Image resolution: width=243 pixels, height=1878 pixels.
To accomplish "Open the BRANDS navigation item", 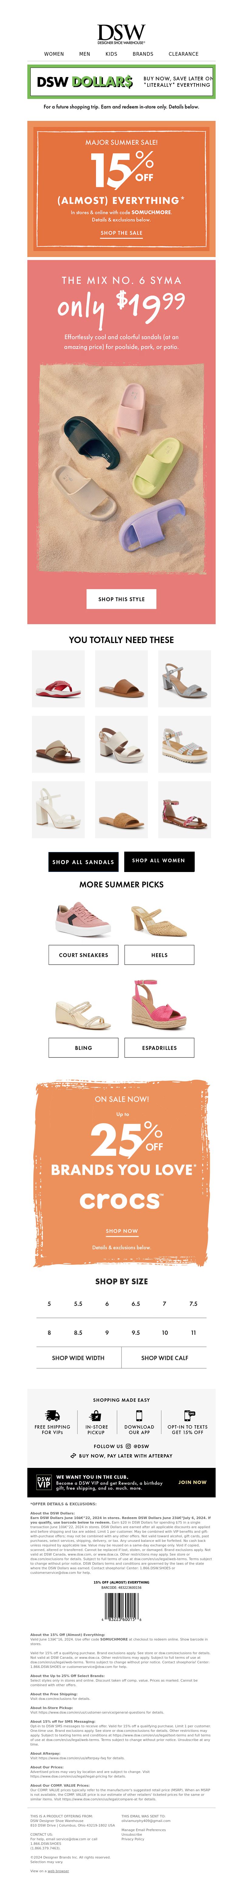I will [142, 54].
